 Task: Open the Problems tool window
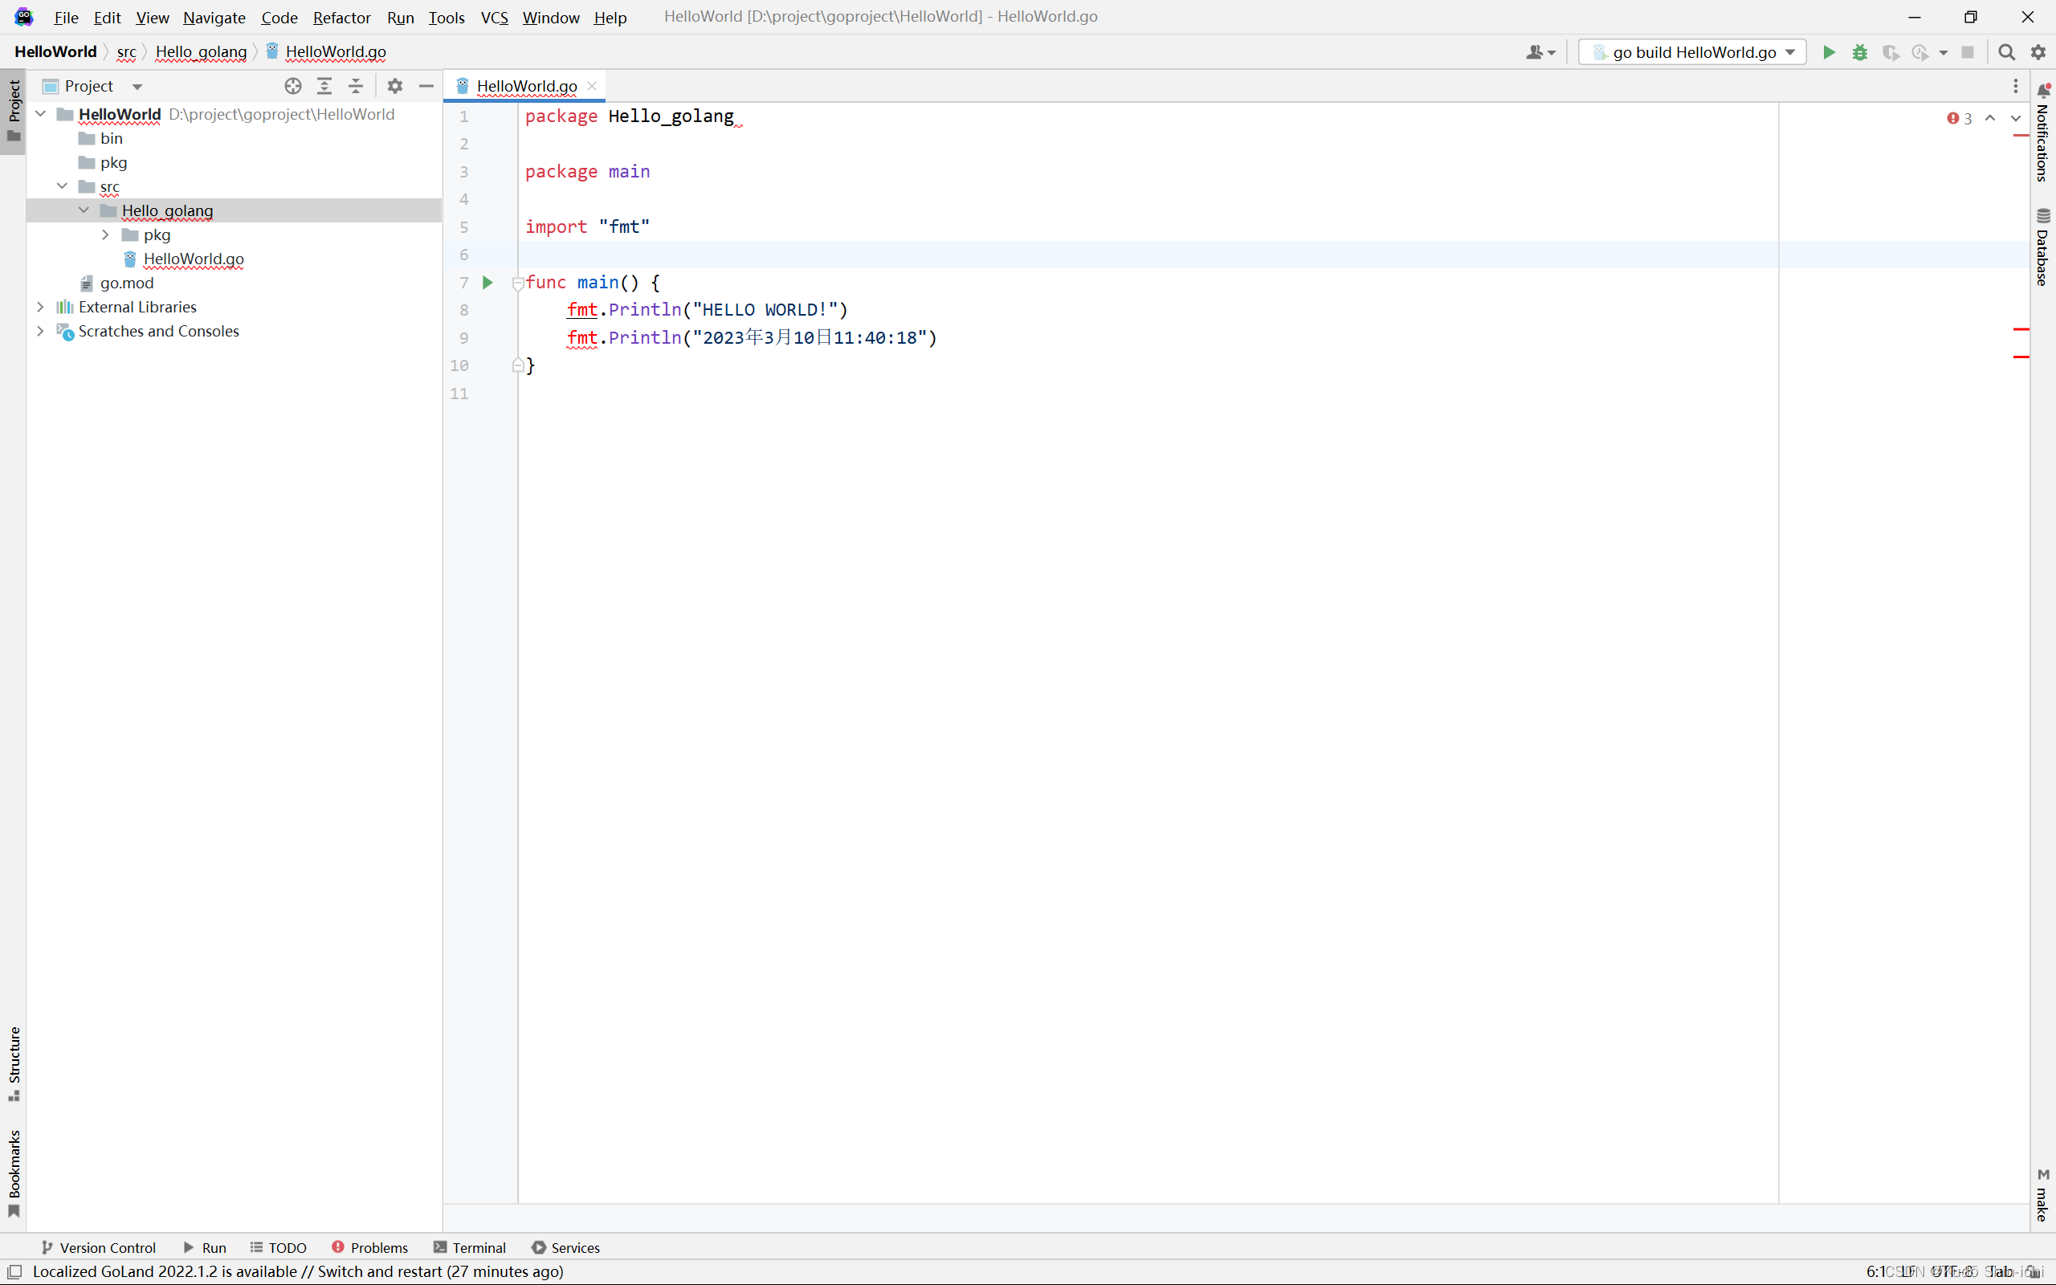click(x=369, y=1246)
